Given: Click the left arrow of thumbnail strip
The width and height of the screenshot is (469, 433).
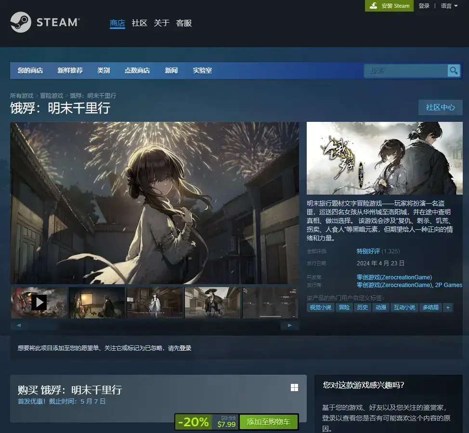Looking at the screenshot, I should [x=19, y=325].
